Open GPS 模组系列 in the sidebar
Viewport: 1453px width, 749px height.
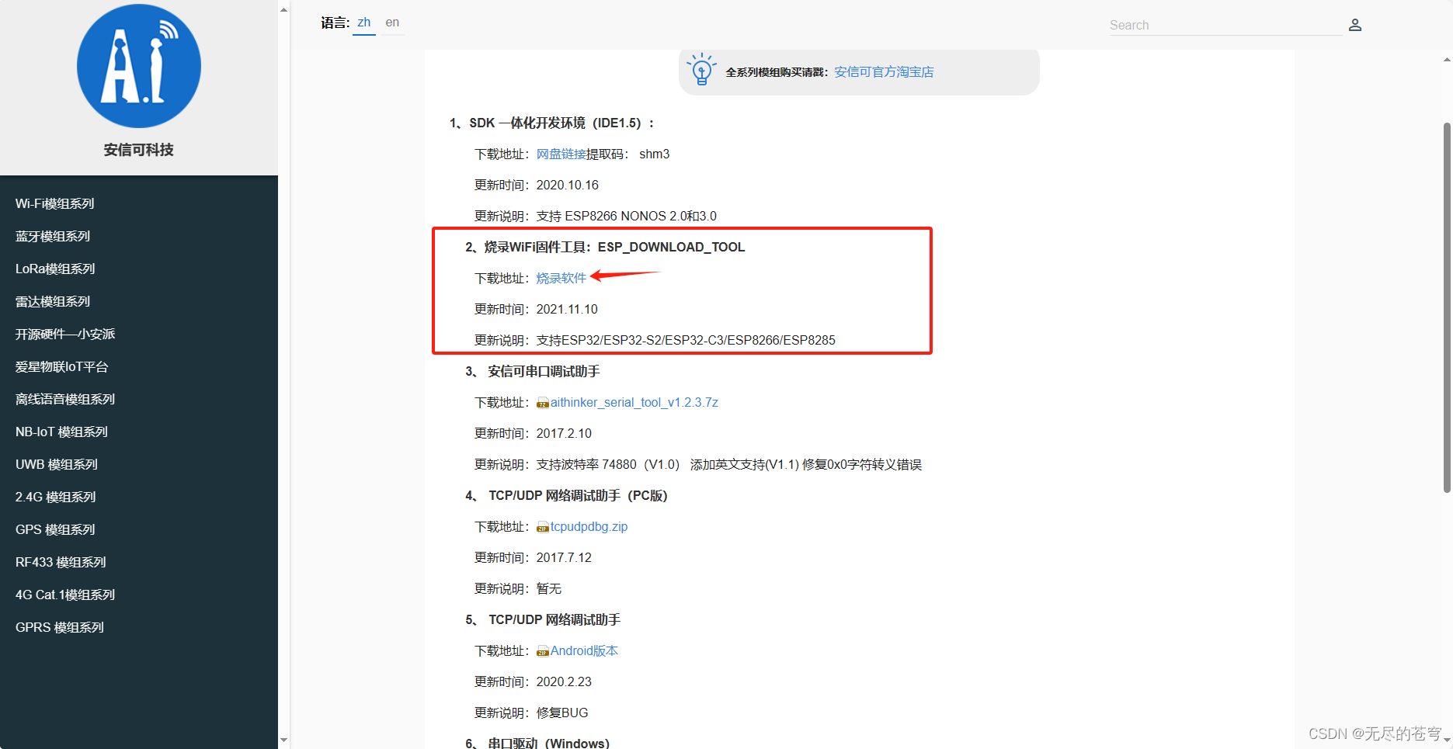55,529
